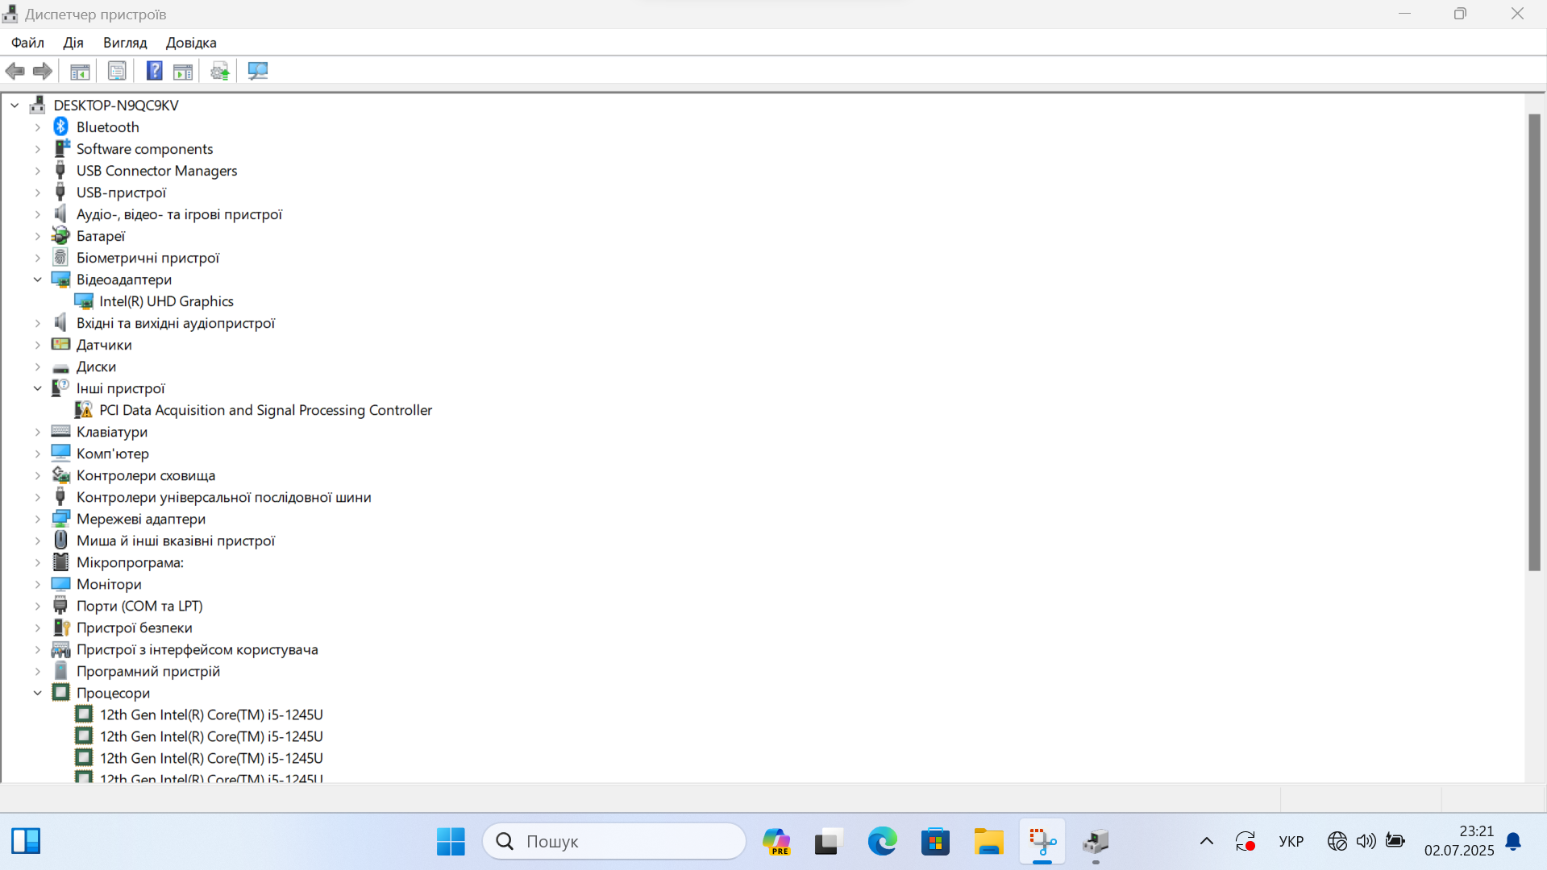Image resolution: width=1547 pixels, height=870 pixels.
Task: Collapse the Інші пристрої category
Action: pos(38,388)
